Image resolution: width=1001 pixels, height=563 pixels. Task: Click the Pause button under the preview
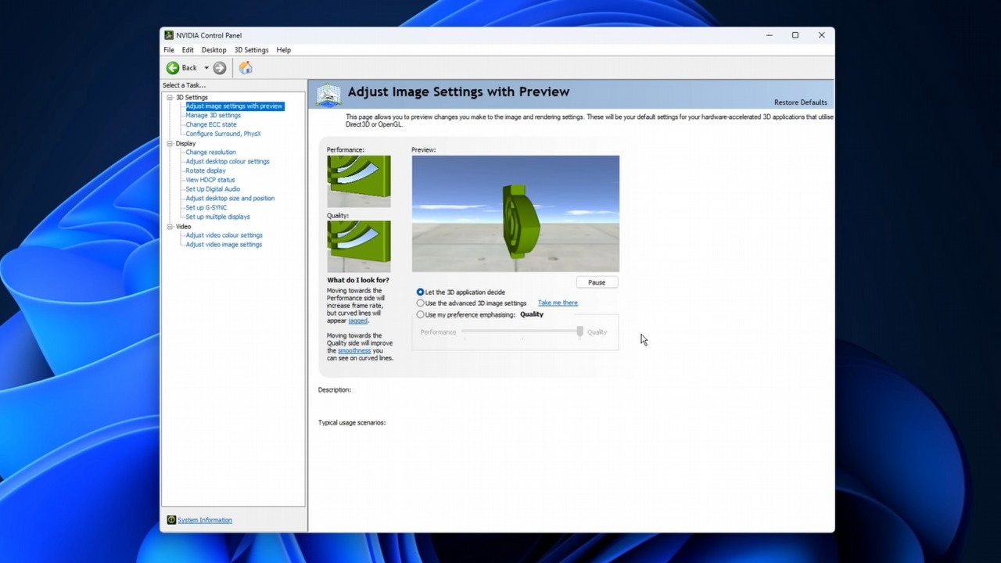[x=597, y=282]
